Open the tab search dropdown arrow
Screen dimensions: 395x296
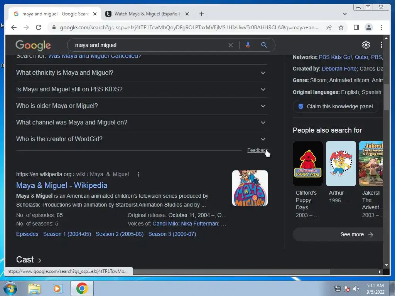(x=344, y=14)
